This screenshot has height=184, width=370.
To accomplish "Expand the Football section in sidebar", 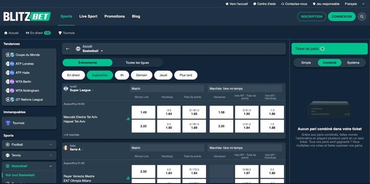I will click(x=51, y=145).
